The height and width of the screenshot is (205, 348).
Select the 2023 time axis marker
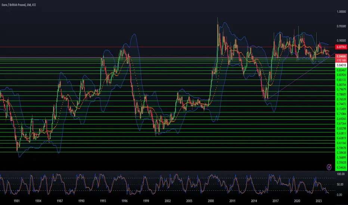coord(319,201)
